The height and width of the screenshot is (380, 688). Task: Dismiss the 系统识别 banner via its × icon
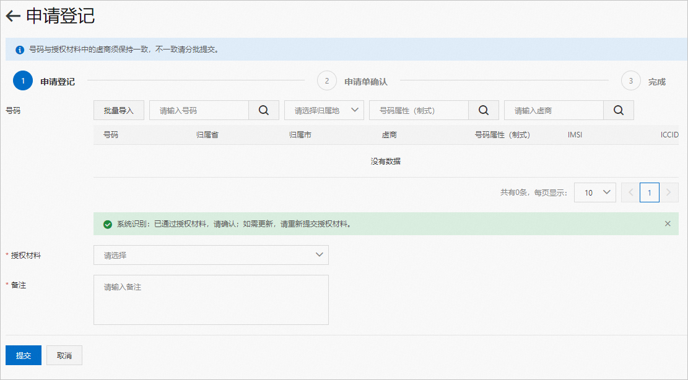(x=668, y=223)
